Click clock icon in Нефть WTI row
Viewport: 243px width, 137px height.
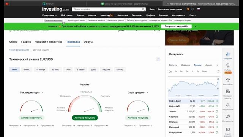217,106
